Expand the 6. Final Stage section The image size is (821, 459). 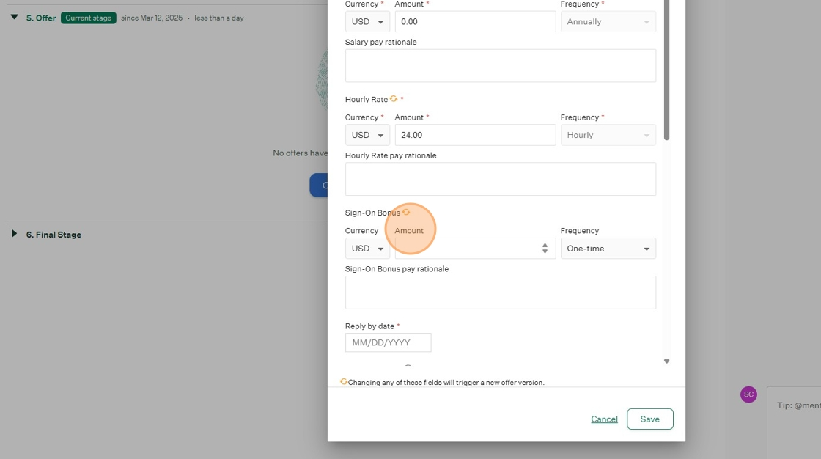pos(14,234)
